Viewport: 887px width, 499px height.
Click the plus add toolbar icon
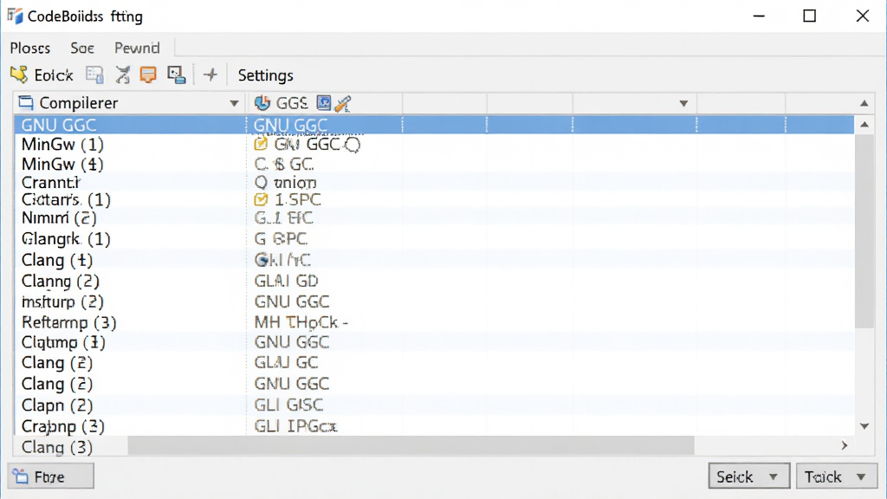tap(210, 75)
